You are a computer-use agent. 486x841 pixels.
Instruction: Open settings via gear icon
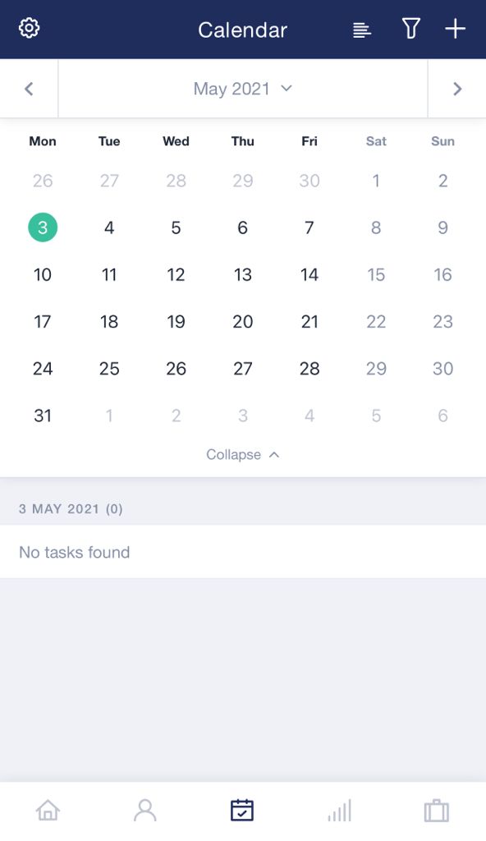click(x=29, y=29)
